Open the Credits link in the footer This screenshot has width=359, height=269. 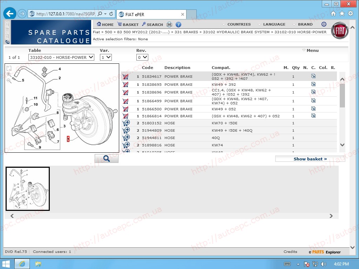(290, 251)
